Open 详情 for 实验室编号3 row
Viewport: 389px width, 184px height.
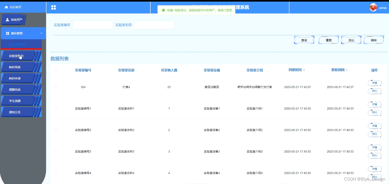(375, 147)
